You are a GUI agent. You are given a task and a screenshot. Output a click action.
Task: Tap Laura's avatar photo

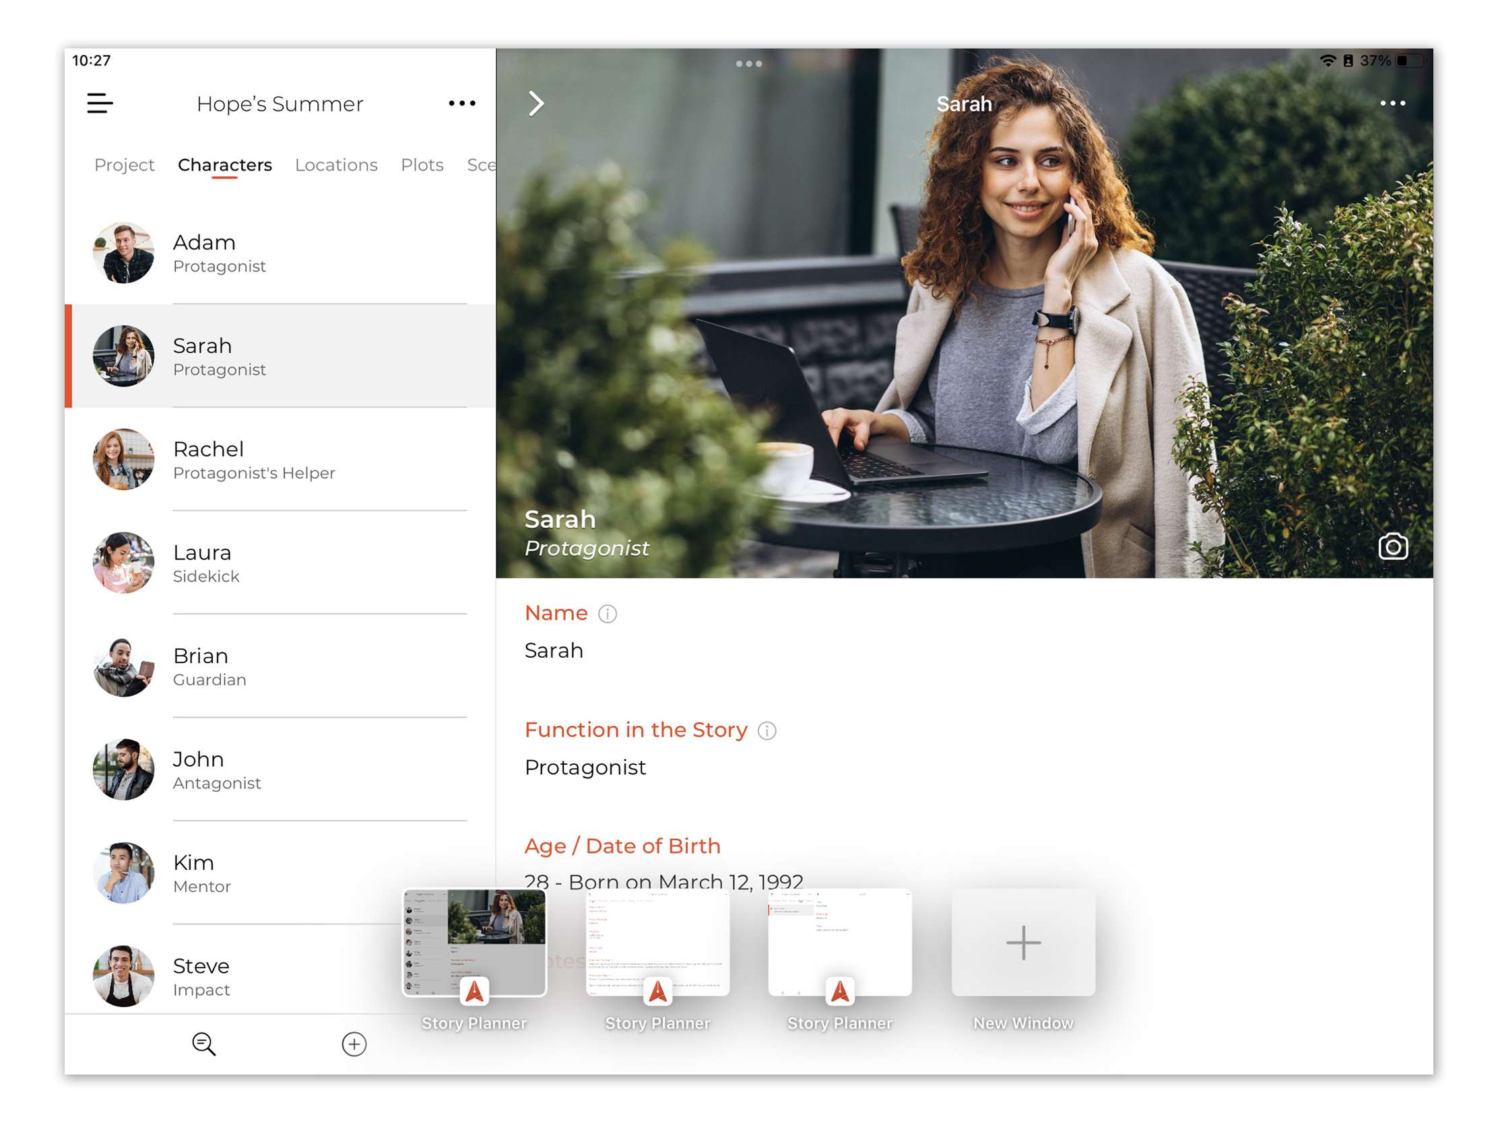123,564
